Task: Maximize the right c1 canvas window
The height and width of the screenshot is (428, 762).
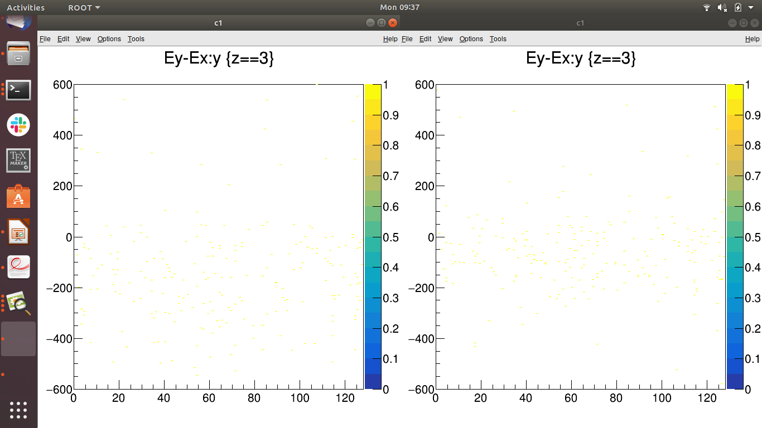Action: pos(743,23)
